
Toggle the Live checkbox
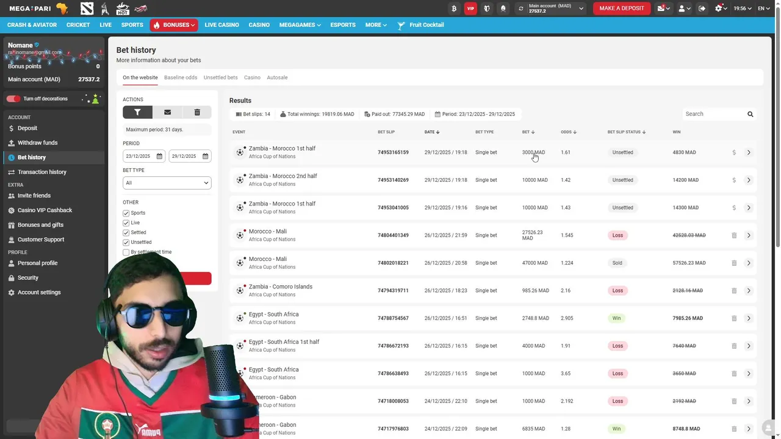pyautogui.click(x=126, y=223)
